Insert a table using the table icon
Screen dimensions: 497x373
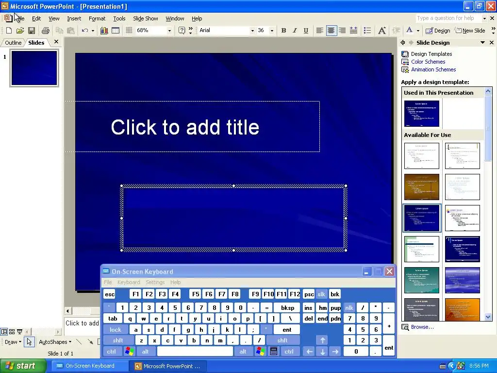tap(116, 31)
